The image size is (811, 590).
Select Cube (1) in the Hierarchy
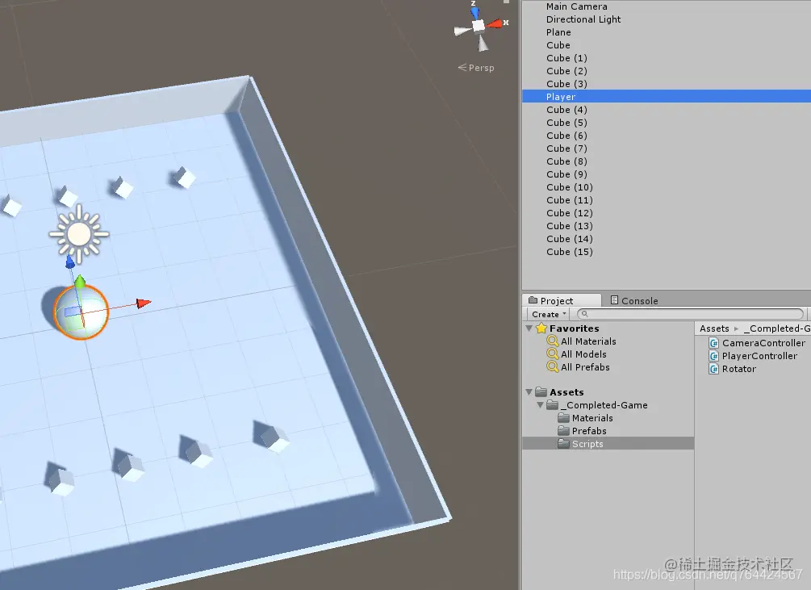click(x=667, y=58)
